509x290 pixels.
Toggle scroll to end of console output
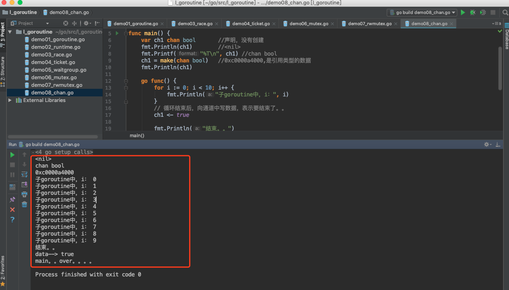[x=24, y=184]
